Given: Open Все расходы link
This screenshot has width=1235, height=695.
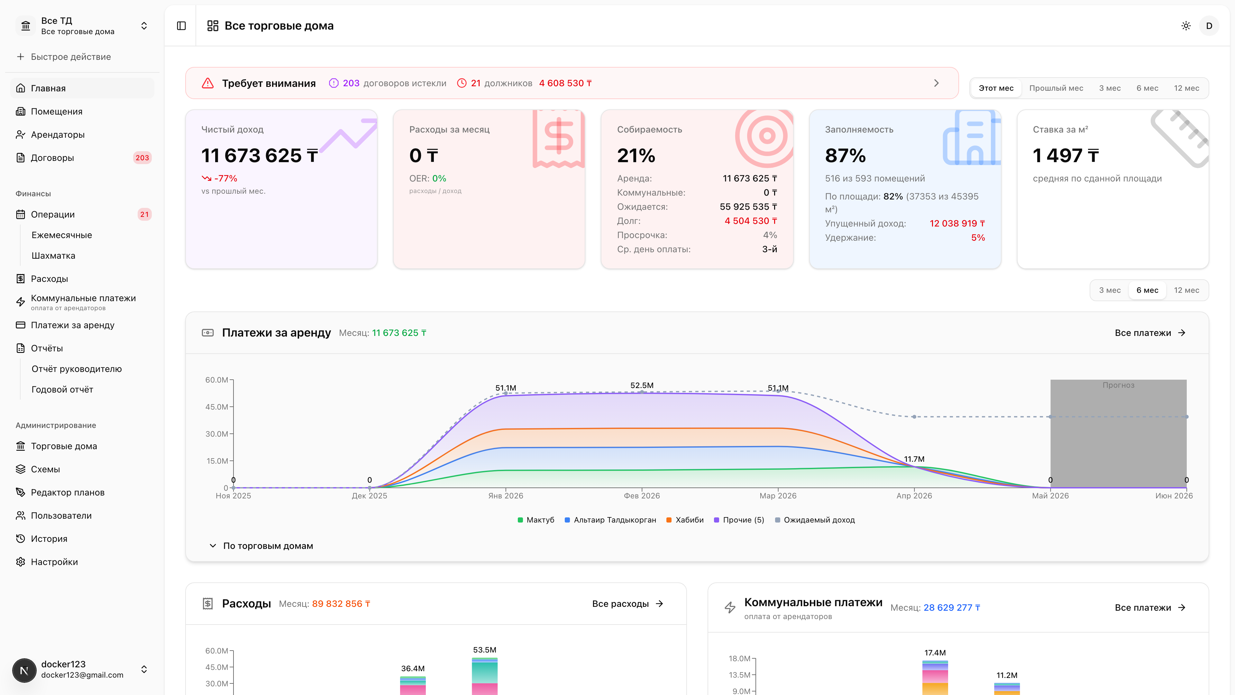Looking at the screenshot, I should click(627, 604).
